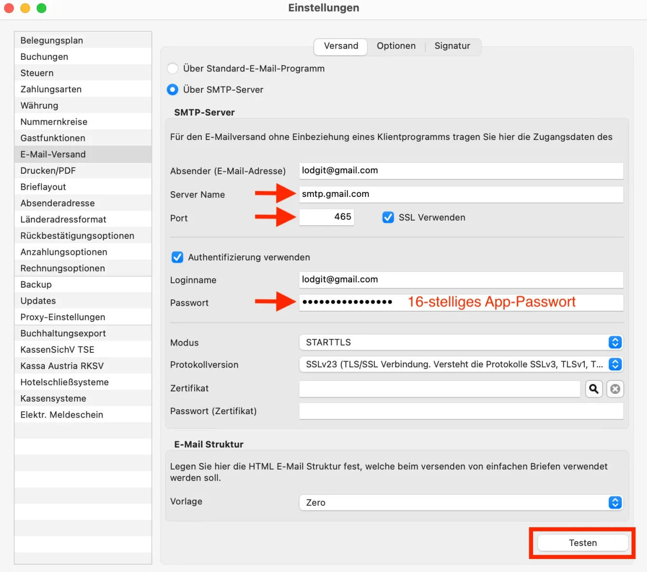Select Länderadressformat in the sidebar
This screenshot has width=647, height=572.
[x=83, y=220]
